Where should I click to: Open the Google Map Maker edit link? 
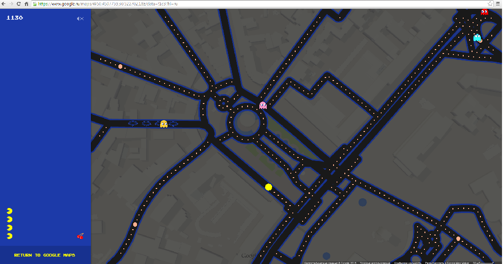tap(448, 263)
